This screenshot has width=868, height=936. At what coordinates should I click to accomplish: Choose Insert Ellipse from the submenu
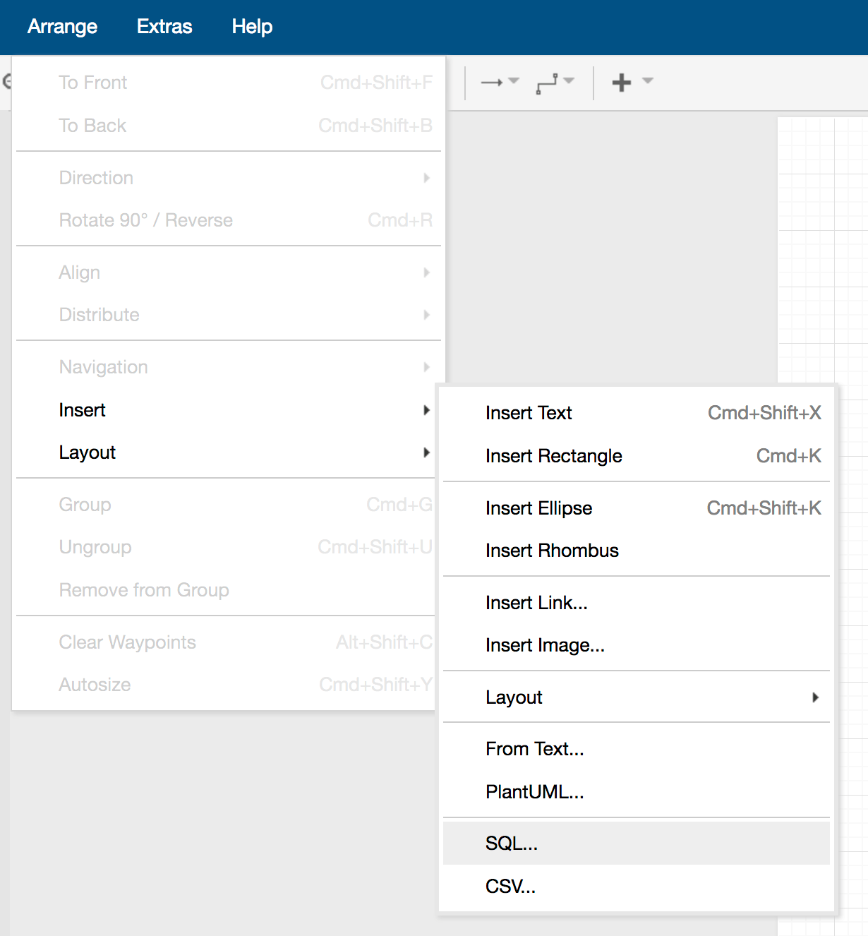click(538, 508)
